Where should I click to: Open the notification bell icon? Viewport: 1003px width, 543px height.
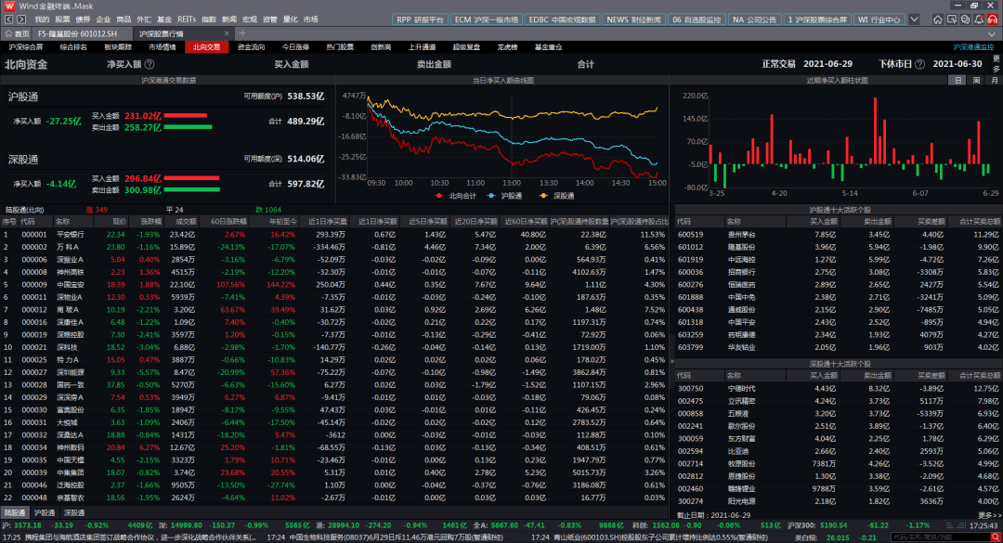click(979, 19)
